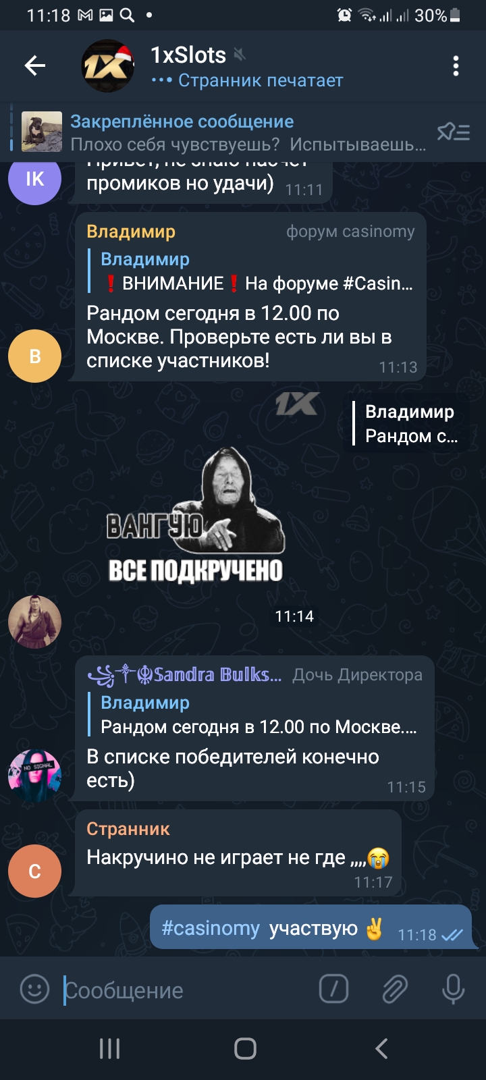Screen dimensions: 486x1080
Task: Open the three-dot chat menu
Action: (456, 65)
